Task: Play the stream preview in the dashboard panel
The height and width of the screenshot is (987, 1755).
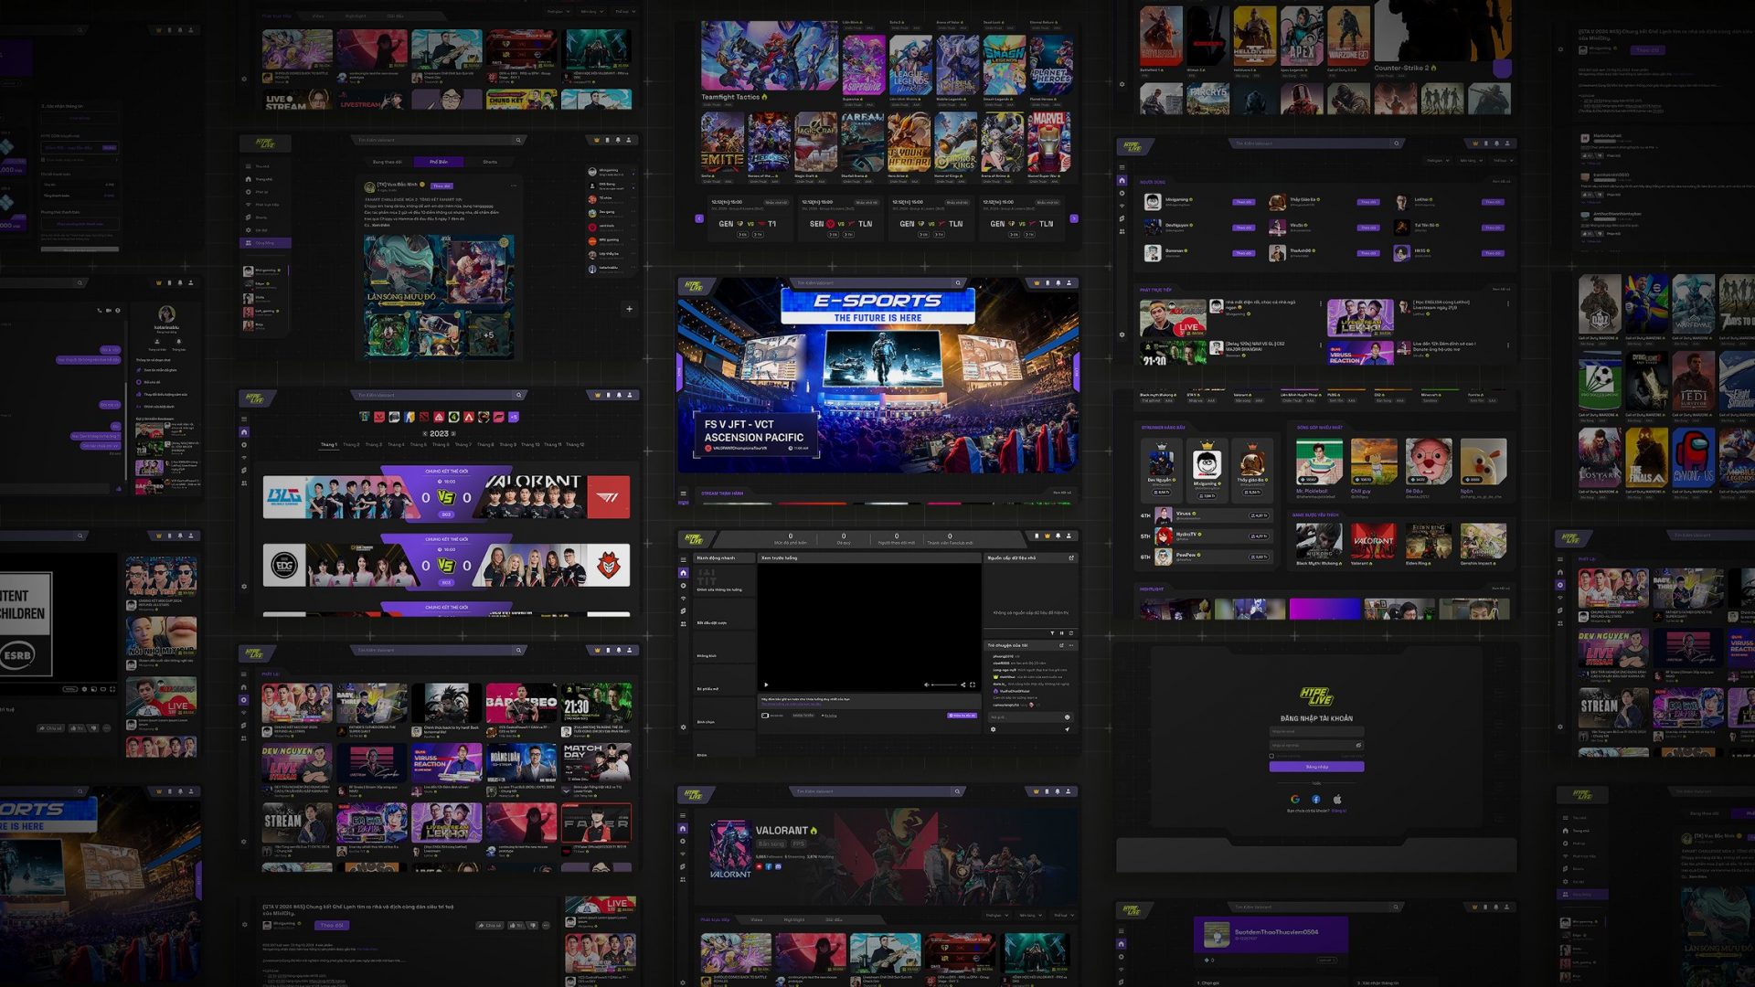Action: (x=766, y=685)
